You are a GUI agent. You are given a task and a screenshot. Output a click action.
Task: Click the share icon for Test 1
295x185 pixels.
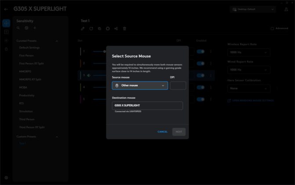[116, 29]
